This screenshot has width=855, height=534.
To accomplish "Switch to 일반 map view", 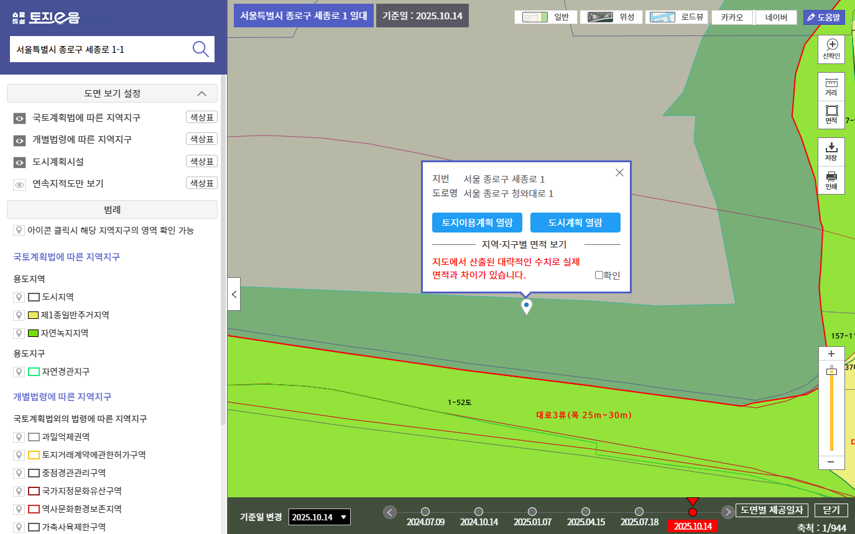I will point(546,17).
